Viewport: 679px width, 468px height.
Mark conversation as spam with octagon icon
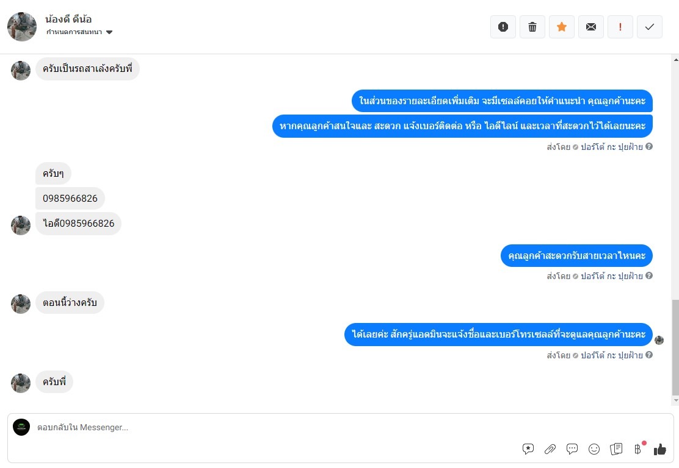pyautogui.click(x=503, y=27)
